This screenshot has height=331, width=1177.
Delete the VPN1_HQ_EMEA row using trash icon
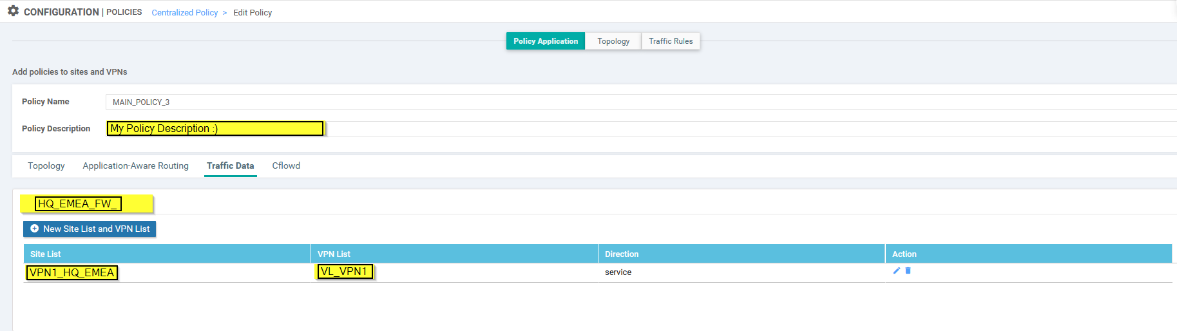coord(908,271)
